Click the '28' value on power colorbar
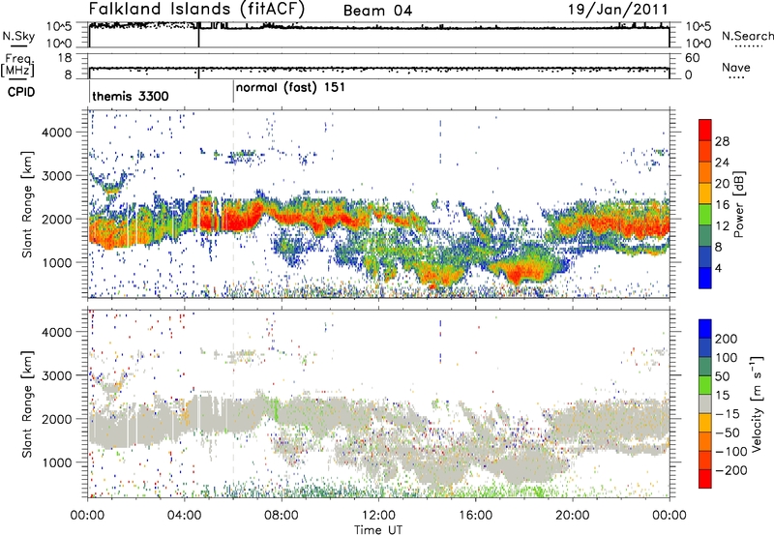This screenshot has height=536, width=774. [x=722, y=141]
